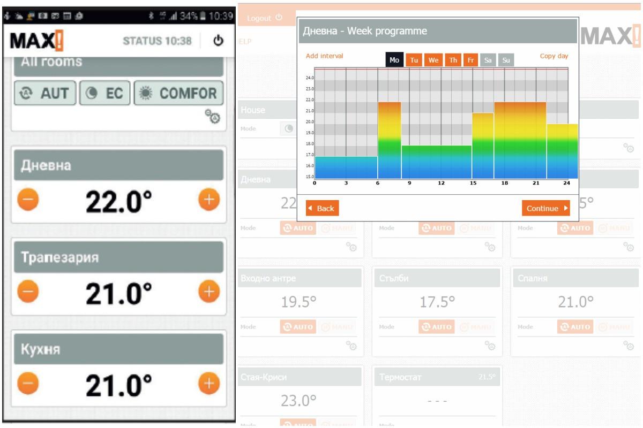Image resolution: width=643 pixels, height=428 pixels.
Task: Select the Mo day tab
Action: [x=394, y=60]
